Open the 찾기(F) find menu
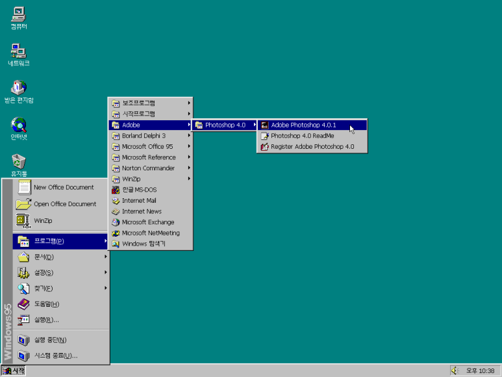 click(61, 289)
